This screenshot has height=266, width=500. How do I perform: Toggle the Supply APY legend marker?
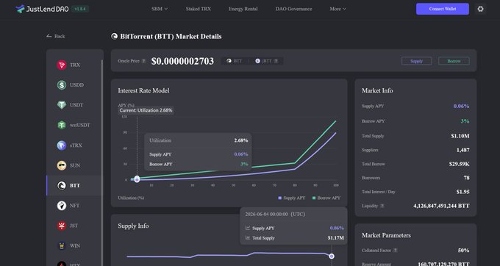[279, 198]
